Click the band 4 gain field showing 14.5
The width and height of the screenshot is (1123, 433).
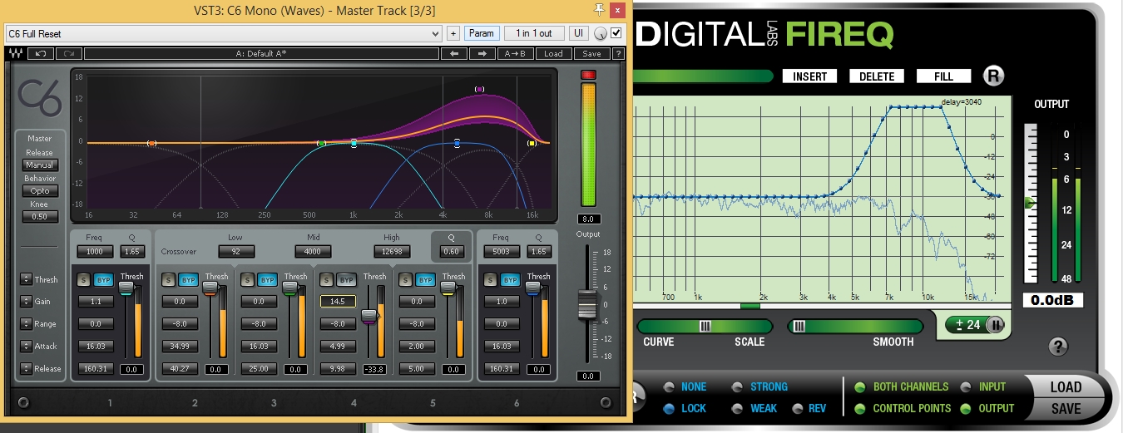pyautogui.click(x=338, y=301)
